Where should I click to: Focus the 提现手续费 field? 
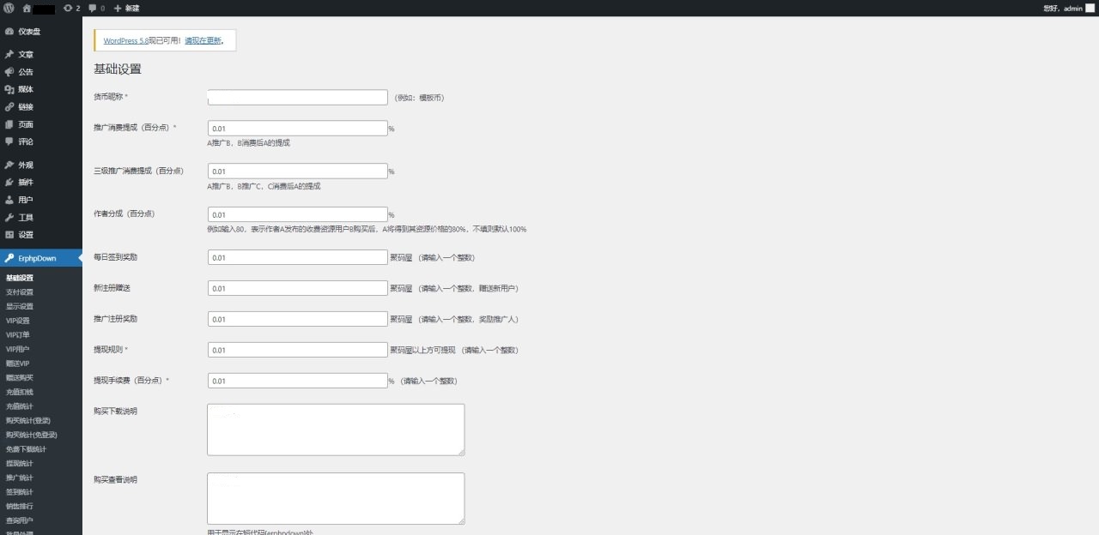[298, 381]
